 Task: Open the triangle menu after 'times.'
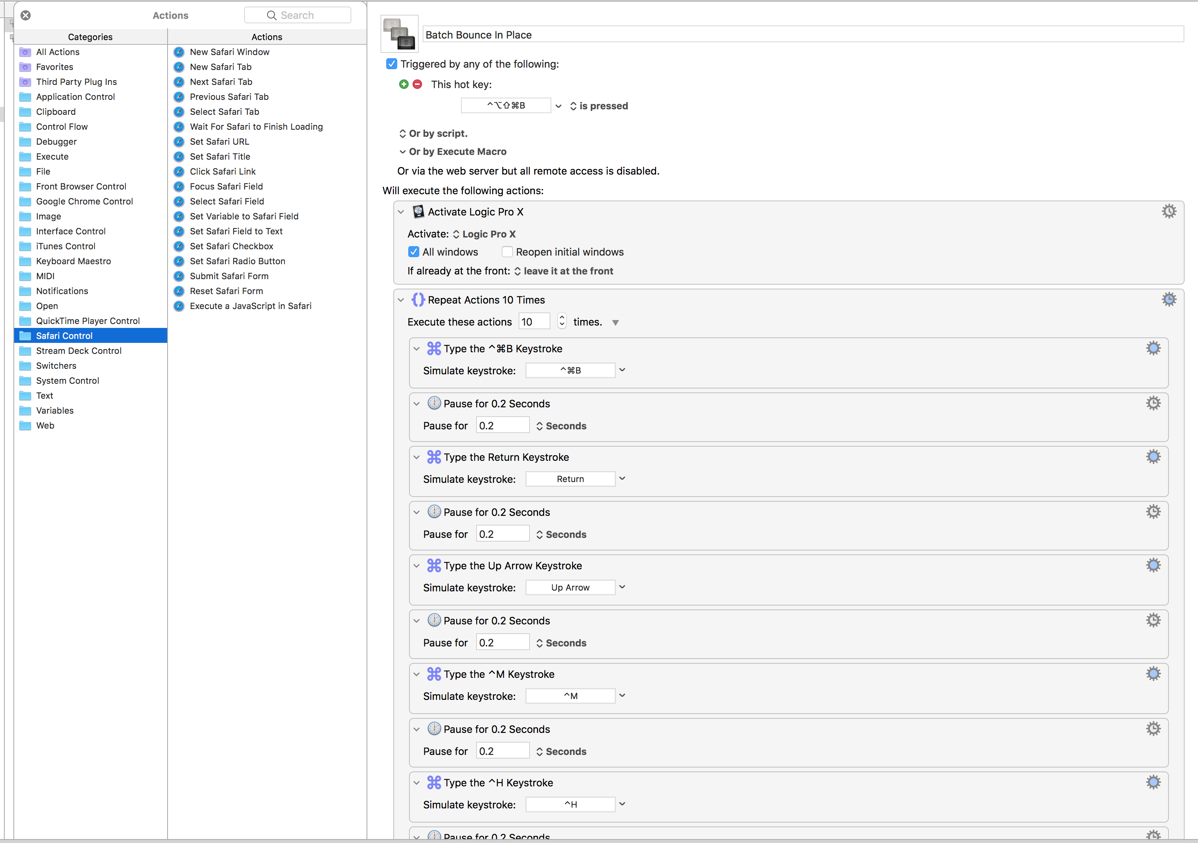615,322
